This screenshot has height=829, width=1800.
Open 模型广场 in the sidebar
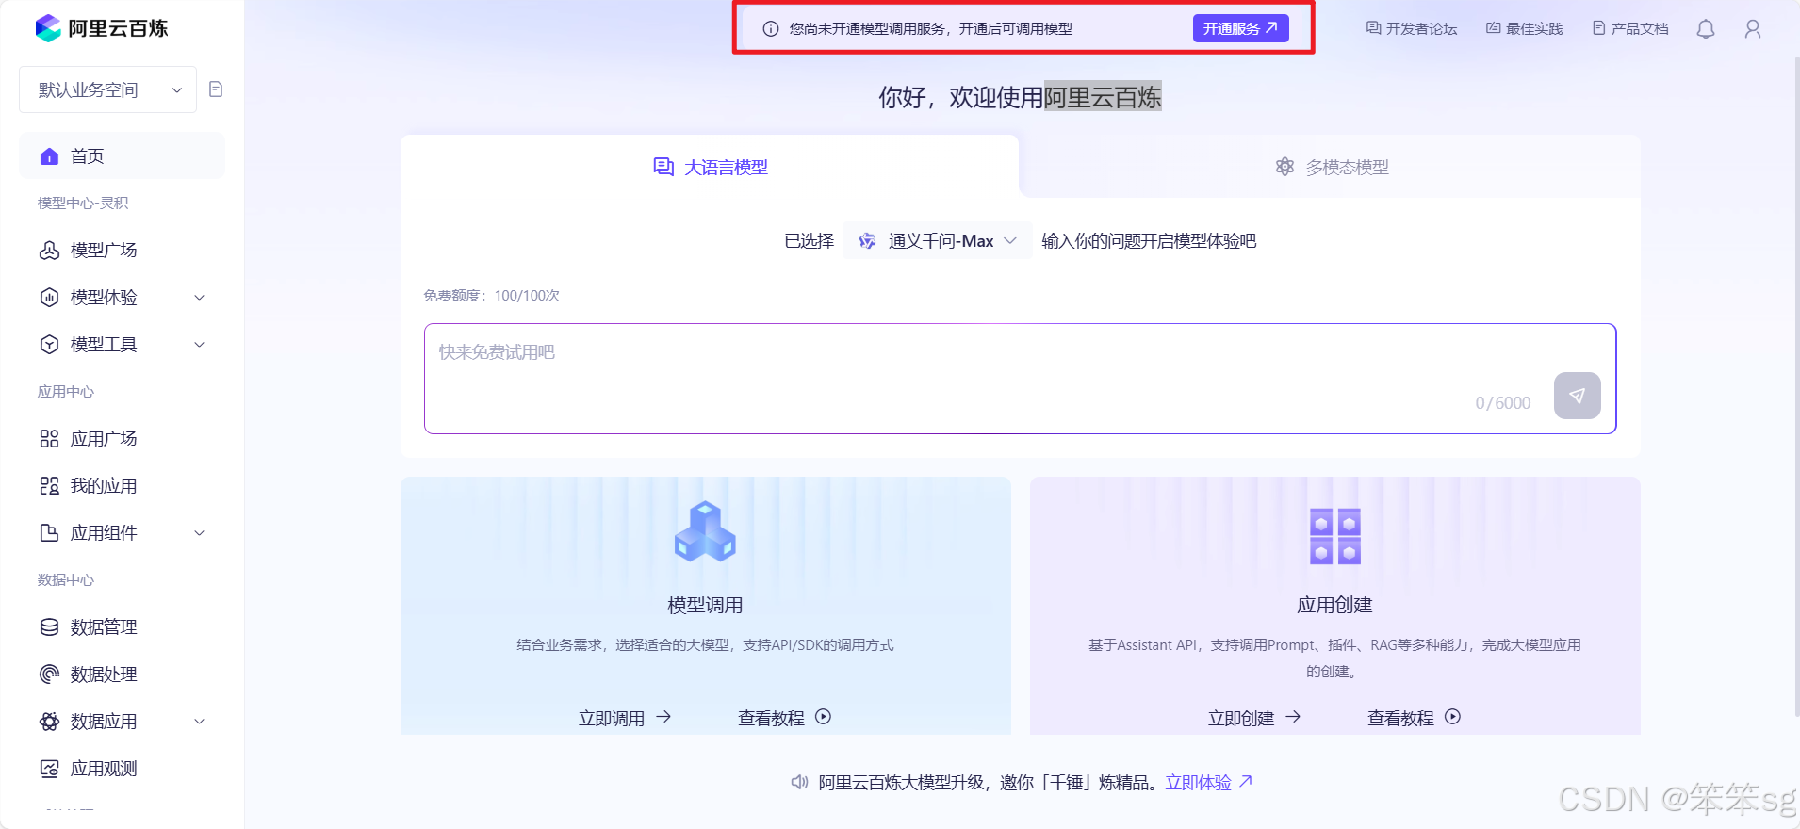point(104,251)
